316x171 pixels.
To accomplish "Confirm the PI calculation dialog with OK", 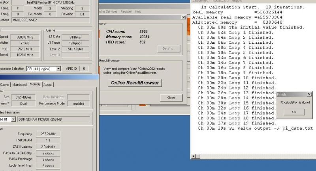I will [x=294, y=112].
